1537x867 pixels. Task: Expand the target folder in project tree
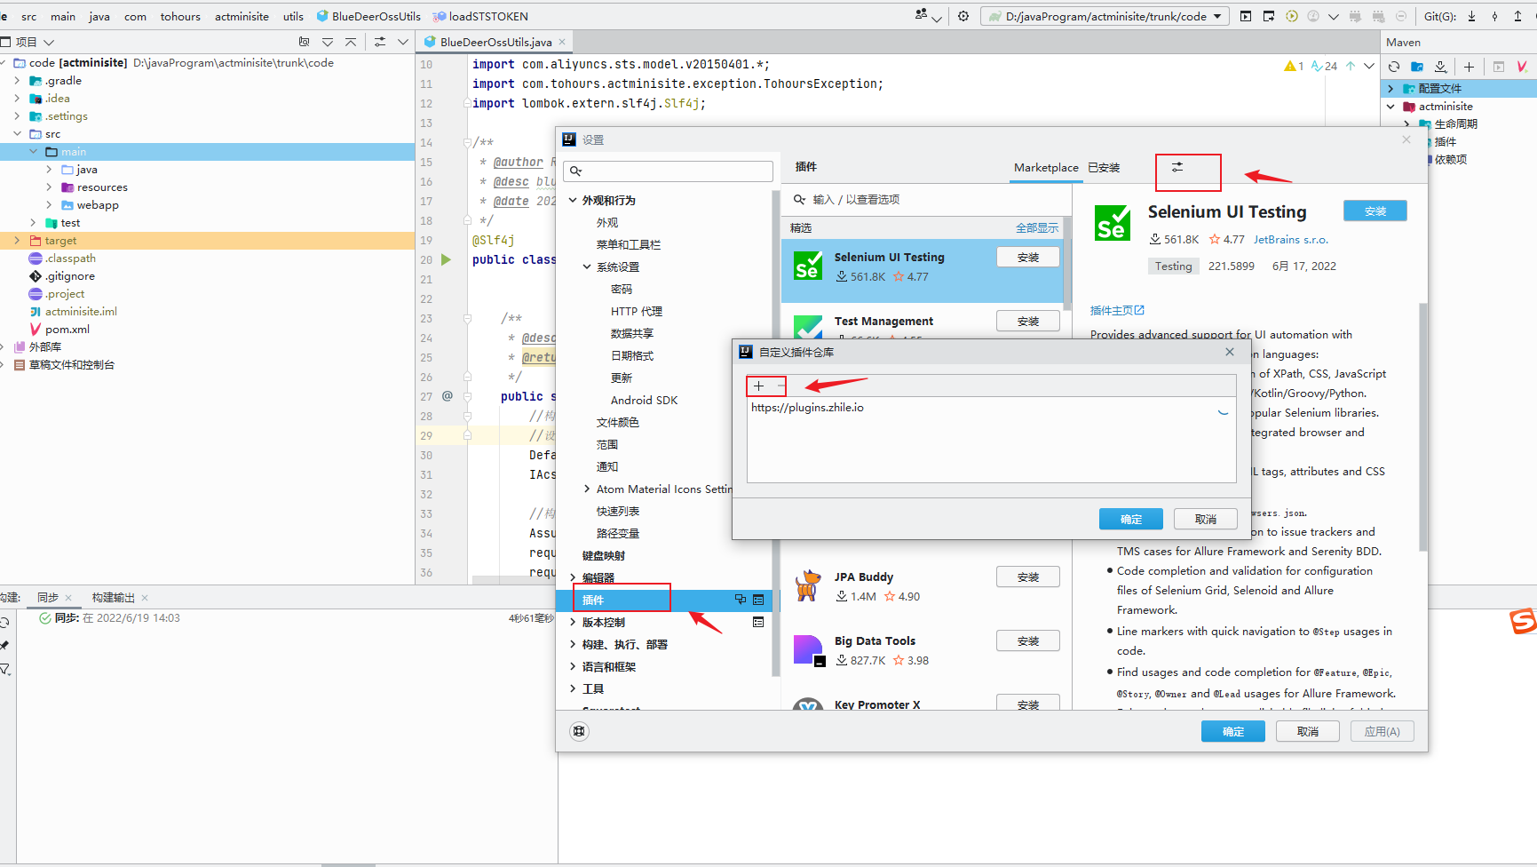pos(17,241)
